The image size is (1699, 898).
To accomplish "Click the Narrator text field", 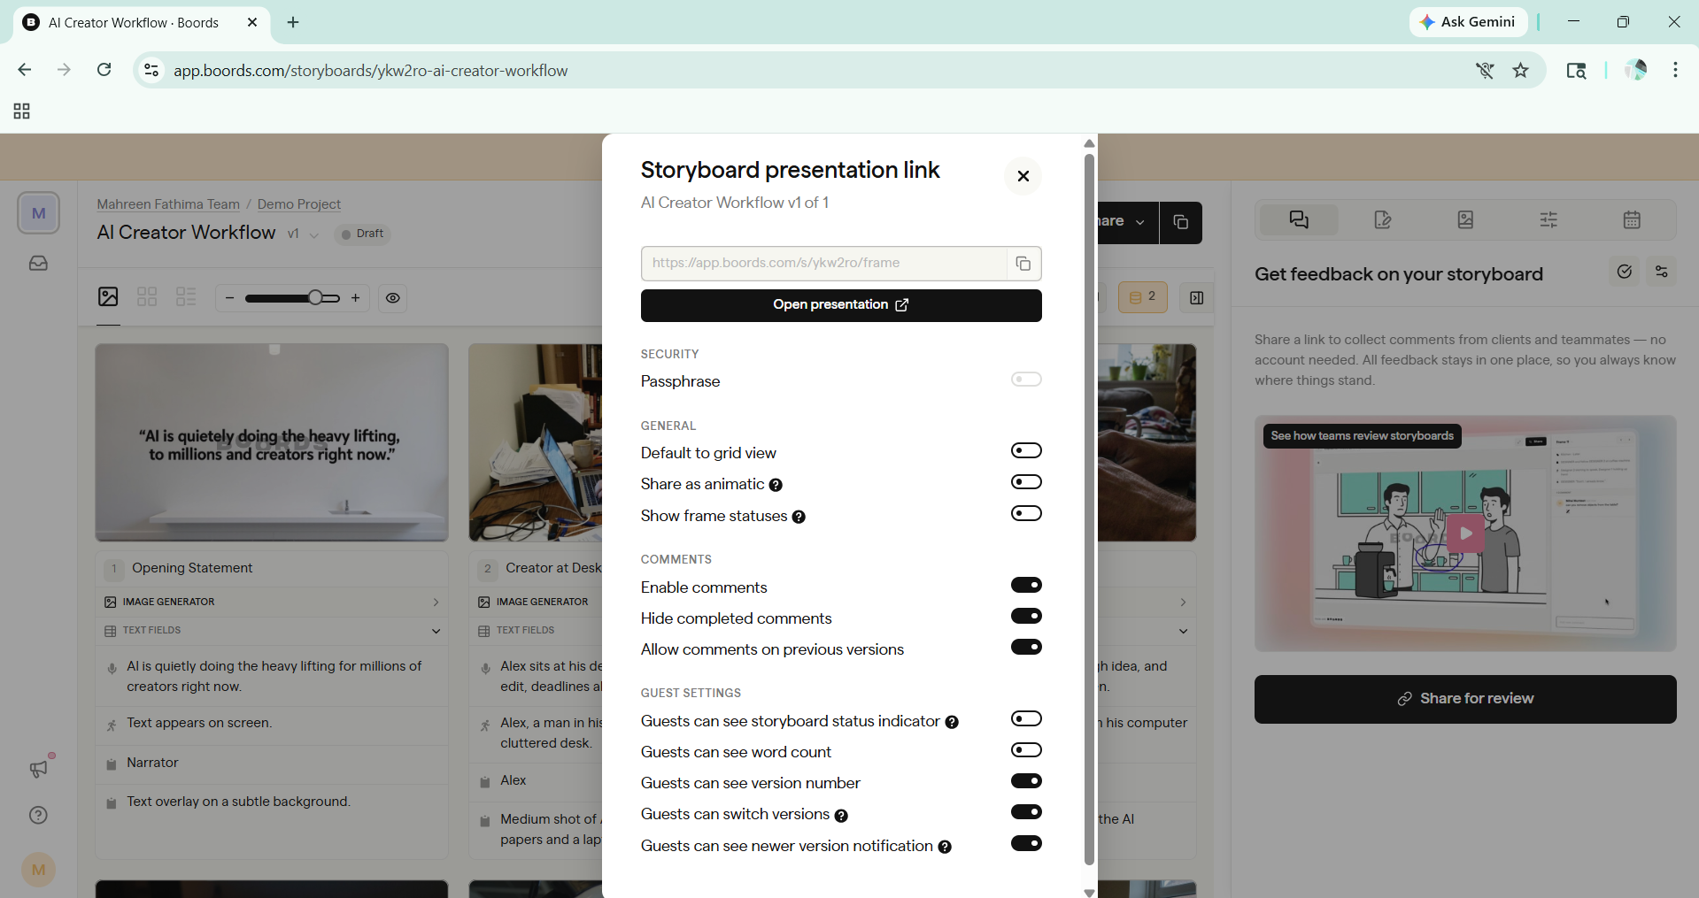I will click(272, 764).
